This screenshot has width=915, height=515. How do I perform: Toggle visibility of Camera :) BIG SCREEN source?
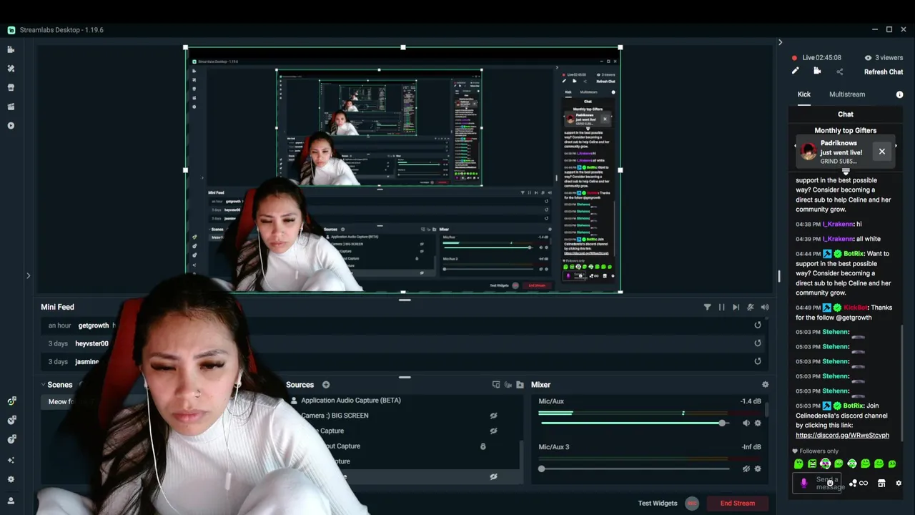(493, 416)
